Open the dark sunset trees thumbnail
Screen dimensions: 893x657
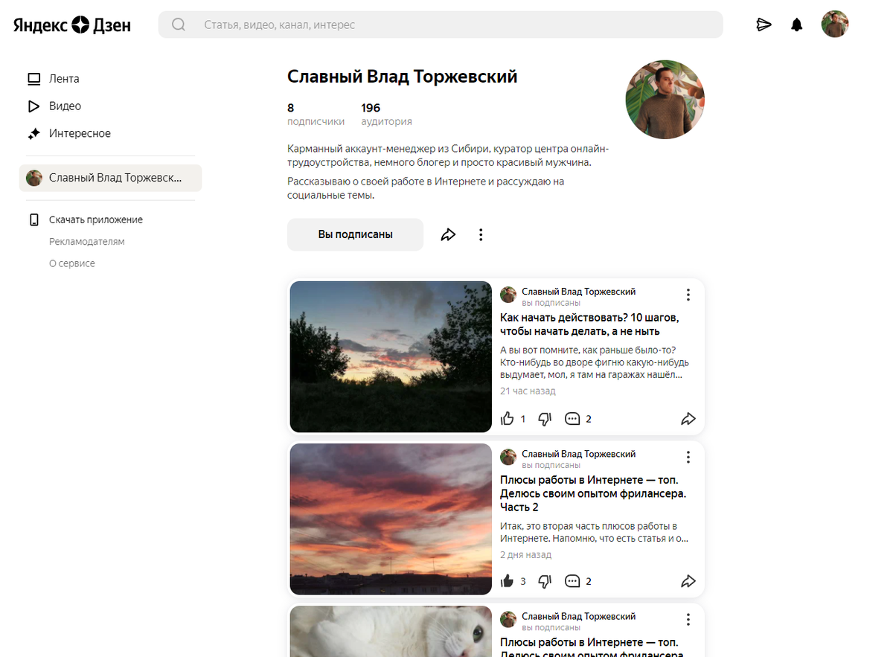pyautogui.click(x=391, y=356)
